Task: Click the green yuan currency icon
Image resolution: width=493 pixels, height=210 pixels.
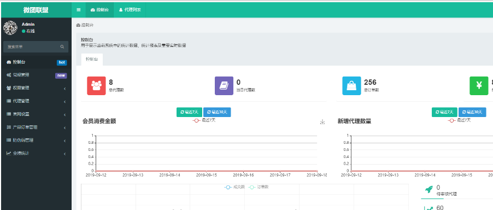Action: coord(479,85)
